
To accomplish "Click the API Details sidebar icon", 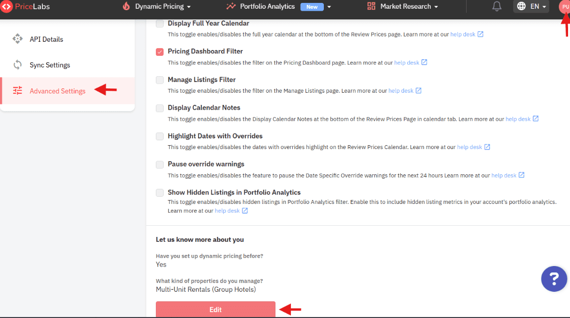I will (17, 39).
